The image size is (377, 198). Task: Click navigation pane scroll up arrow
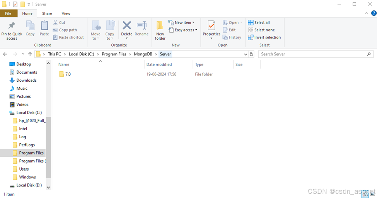pyautogui.click(x=48, y=64)
